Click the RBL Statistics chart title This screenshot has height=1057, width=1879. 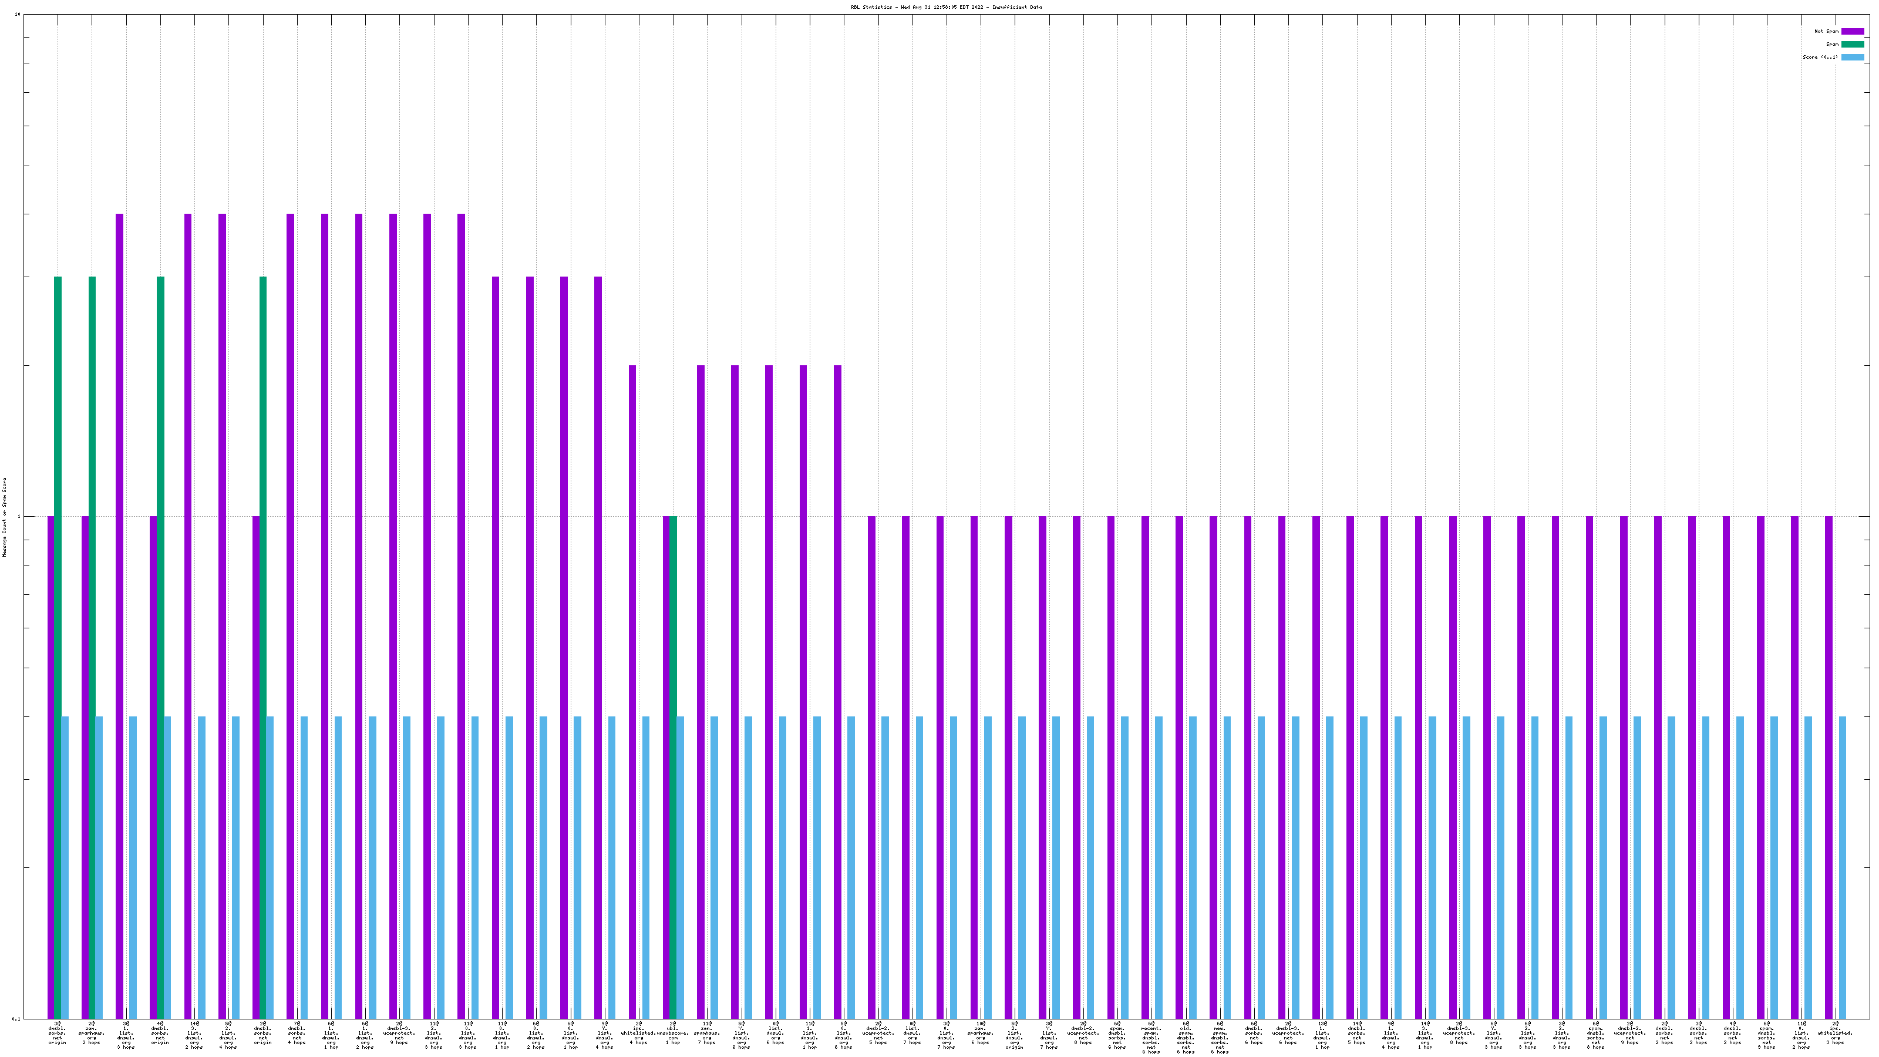click(945, 7)
